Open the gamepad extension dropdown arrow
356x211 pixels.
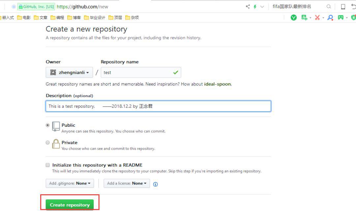pyautogui.click(x=347, y=18)
